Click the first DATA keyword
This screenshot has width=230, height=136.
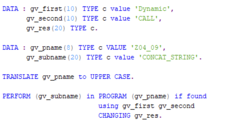[x=10, y=9]
